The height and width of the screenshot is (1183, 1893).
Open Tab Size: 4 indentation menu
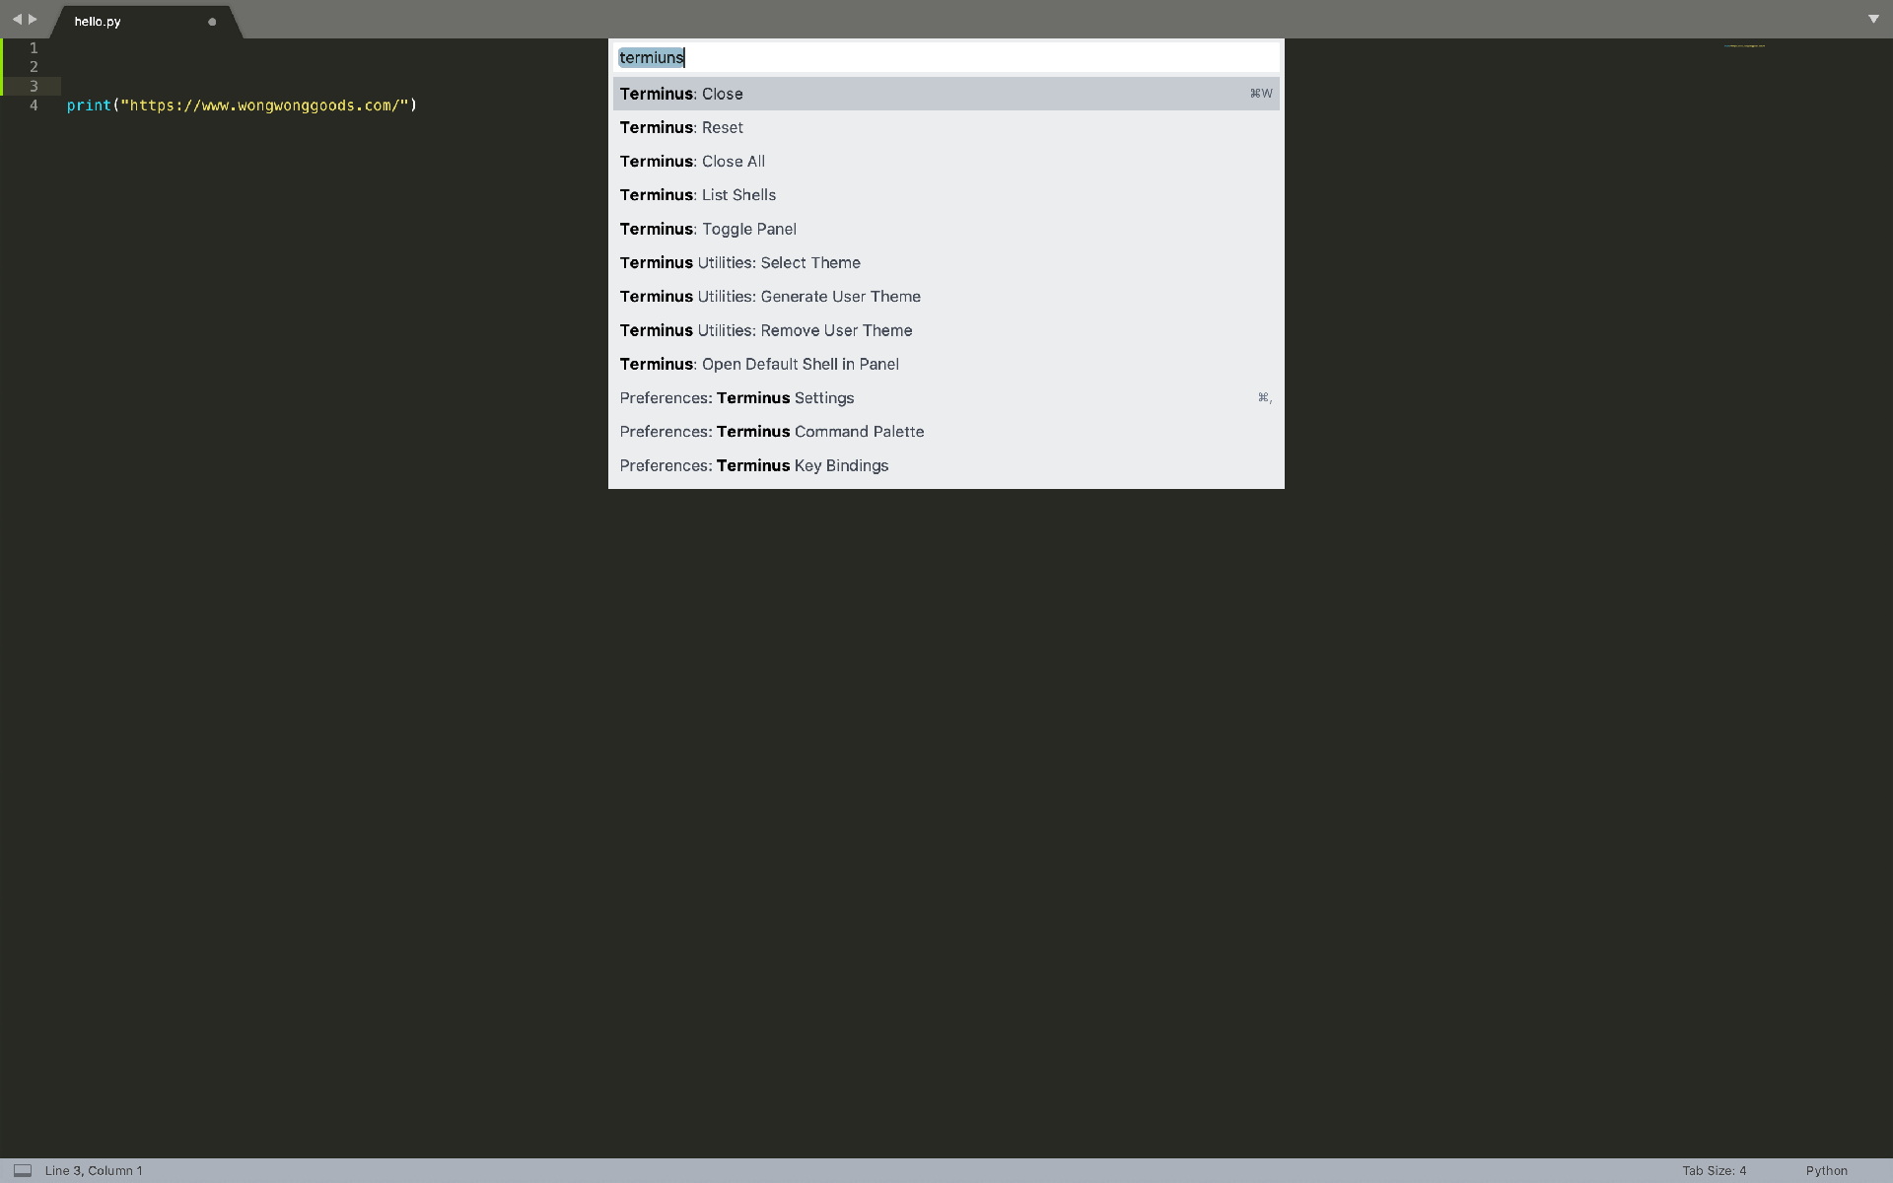pos(1714,1170)
